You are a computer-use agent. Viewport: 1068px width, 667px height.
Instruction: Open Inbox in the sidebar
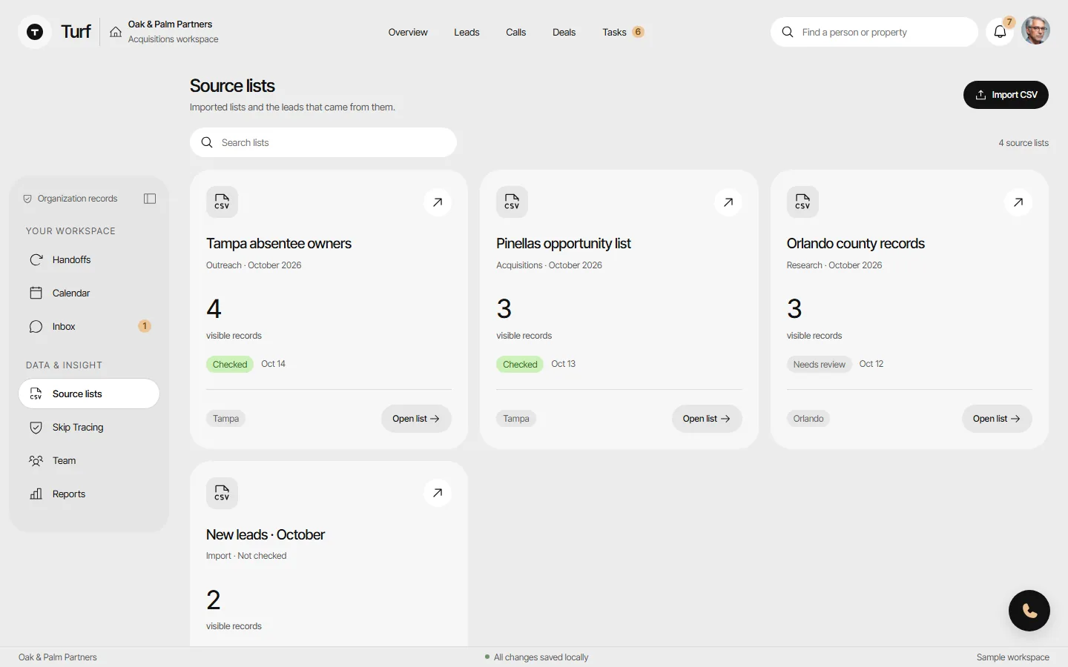[x=89, y=327]
